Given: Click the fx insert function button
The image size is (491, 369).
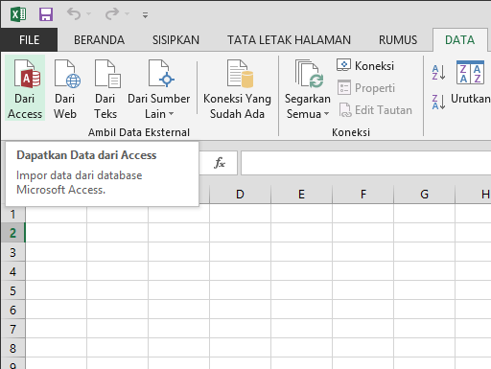Looking at the screenshot, I should tap(220, 163).
